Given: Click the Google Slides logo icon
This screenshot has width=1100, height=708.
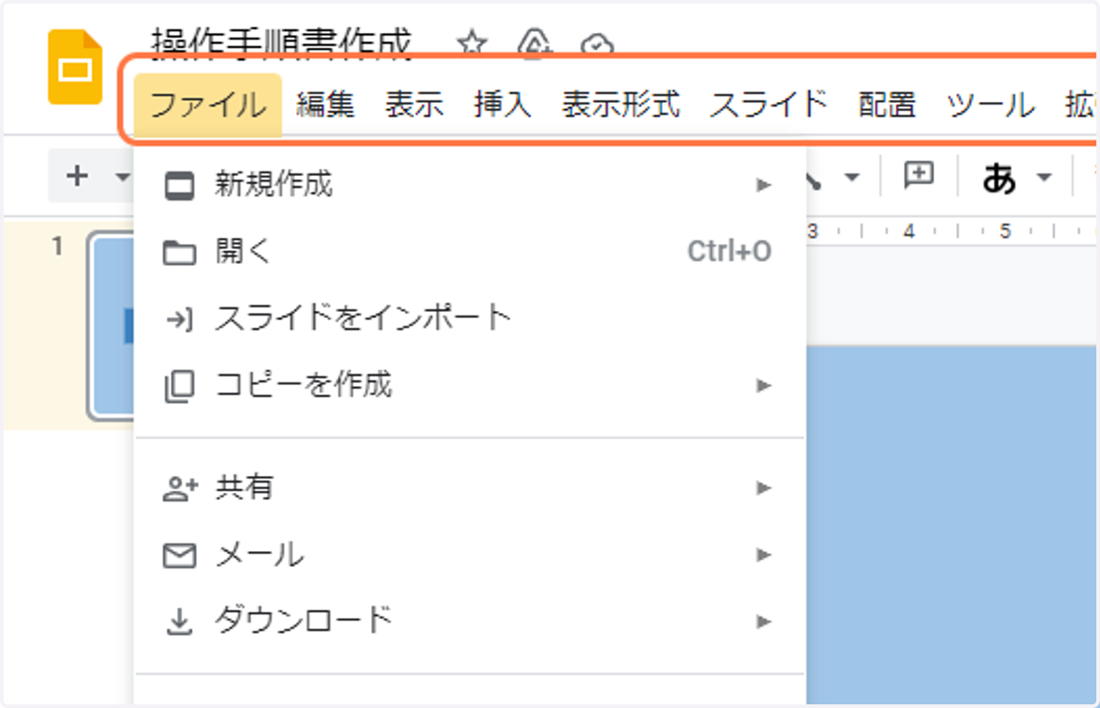Looking at the screenshot, I should (x=75, y=67).
